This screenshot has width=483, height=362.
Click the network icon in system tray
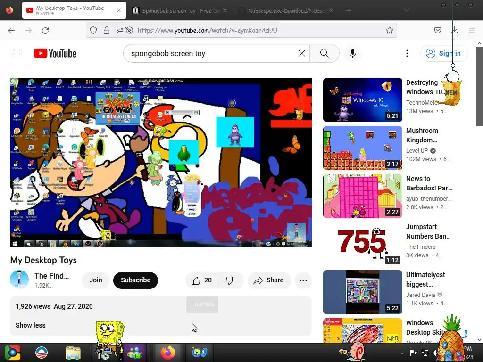(x=425, y=353)
